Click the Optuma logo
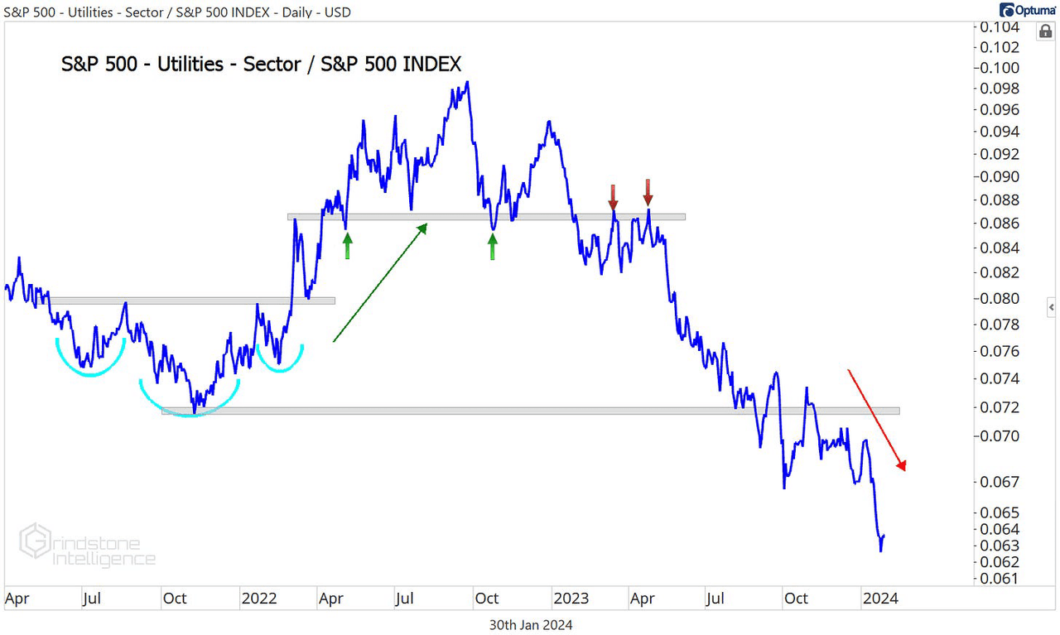 click(x=1028, y=10)
